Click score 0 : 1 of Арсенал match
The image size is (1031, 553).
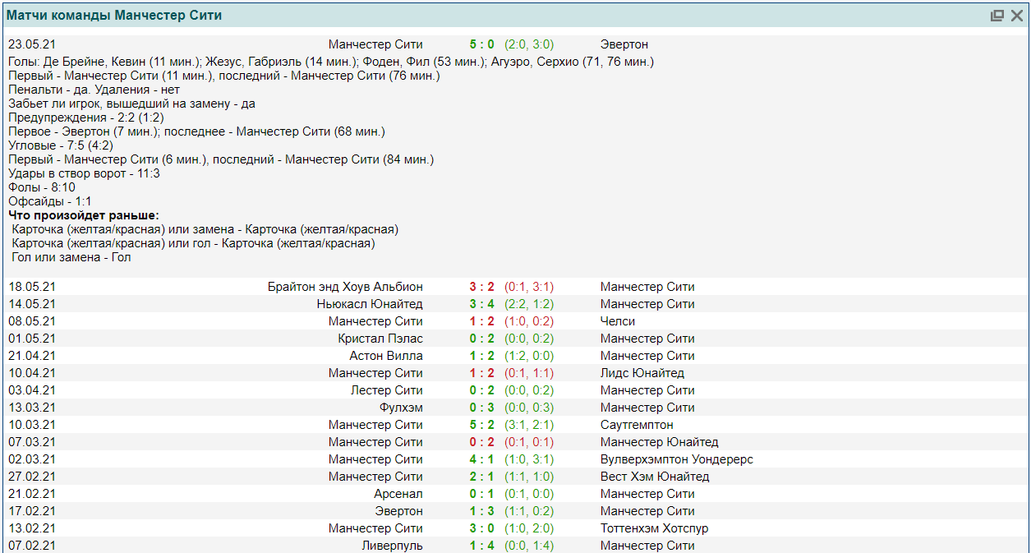[x=482, y=494]
